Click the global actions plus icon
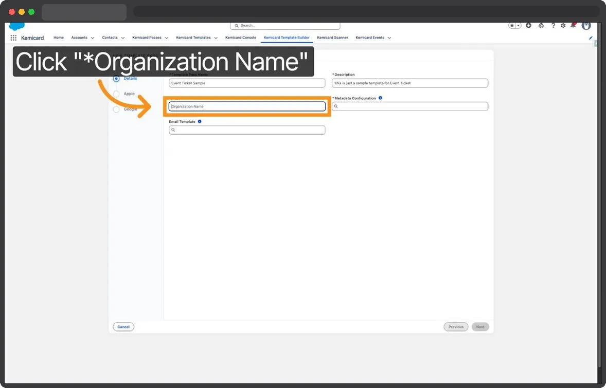Viewport: 606px width, 388px height. (x=529, y=26)
